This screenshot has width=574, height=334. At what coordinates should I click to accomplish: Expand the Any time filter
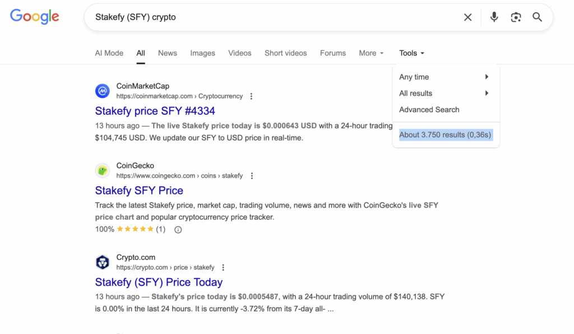click(x=444, y=77)
